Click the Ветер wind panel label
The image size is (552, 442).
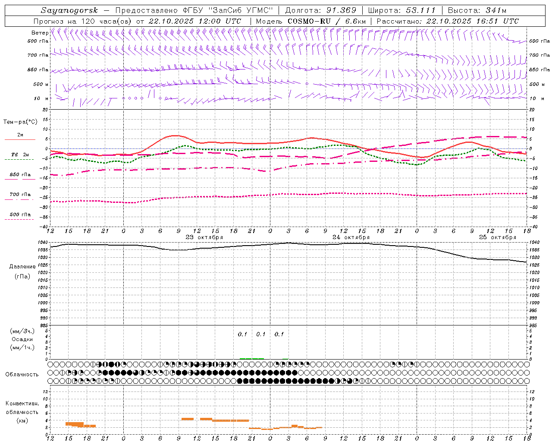click(40, 33)
